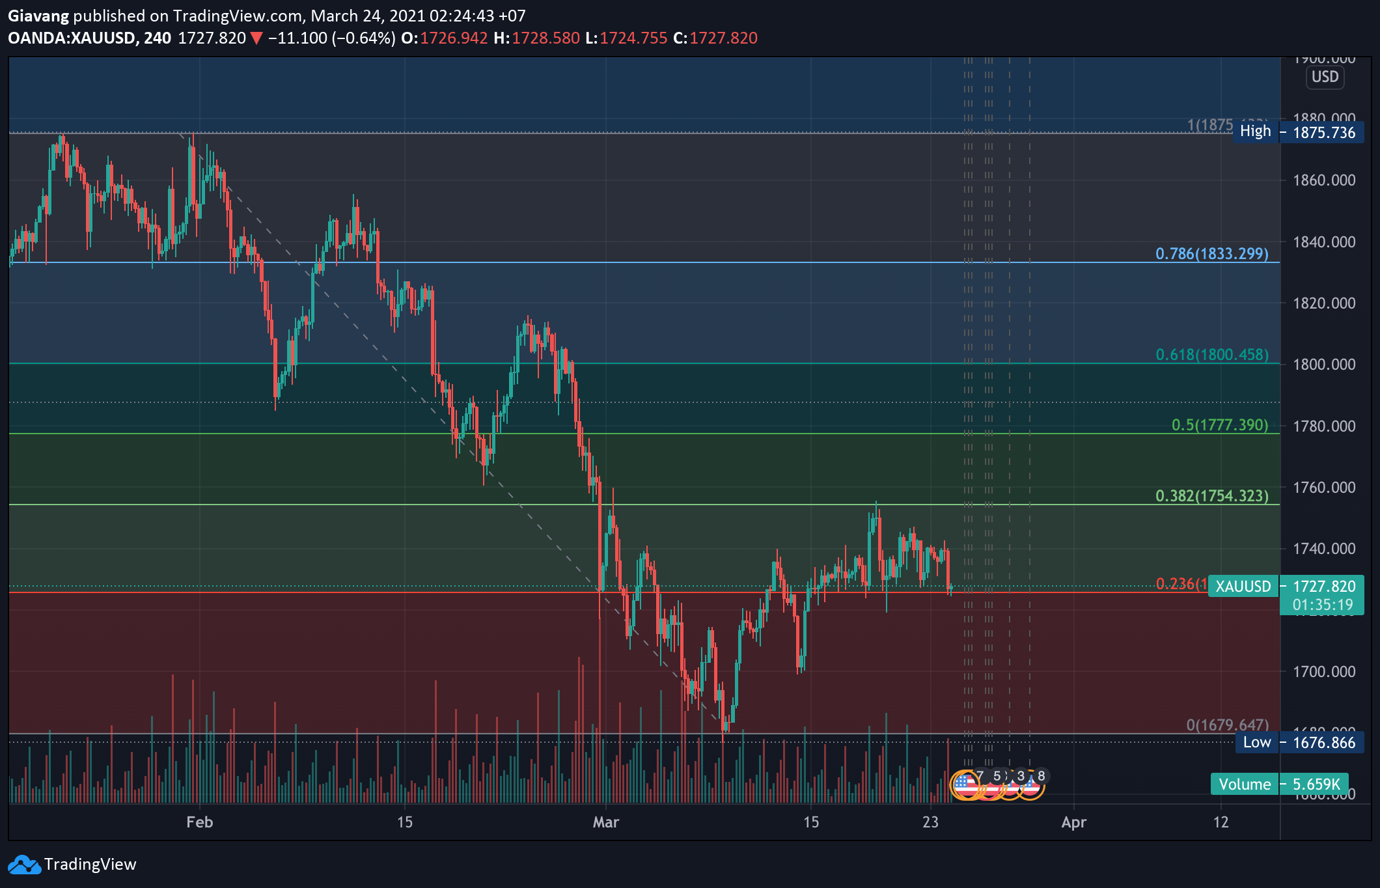1380x888 pixels.
Task: Click the OANDA:XAUUSD, 240 symbol title
Action: point(90,38)
